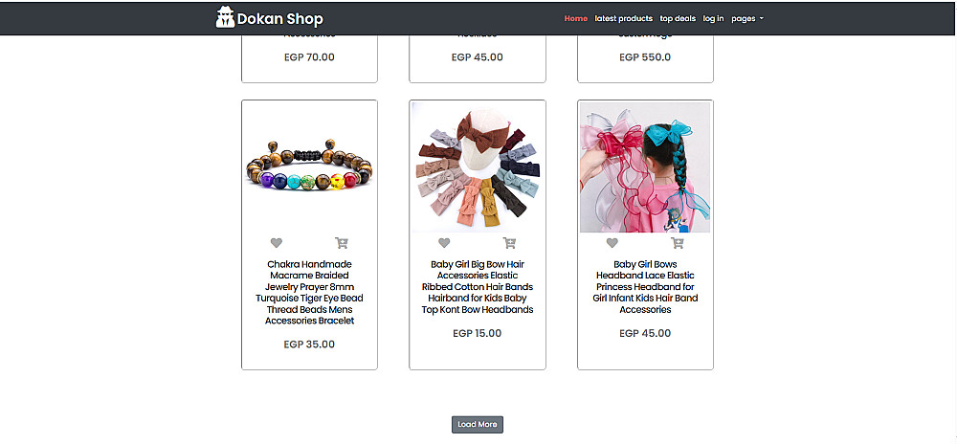Open the log in page
This screenshot has width=957, height=444.
click(x=714, y=18)
